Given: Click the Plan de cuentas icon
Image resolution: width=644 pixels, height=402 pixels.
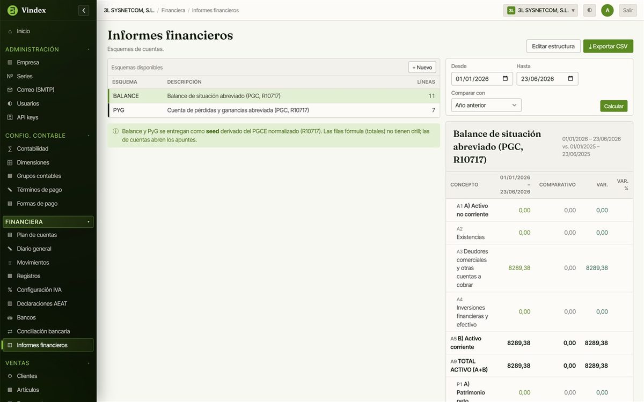Looking at the screenshot, I should tap(10, 235).
